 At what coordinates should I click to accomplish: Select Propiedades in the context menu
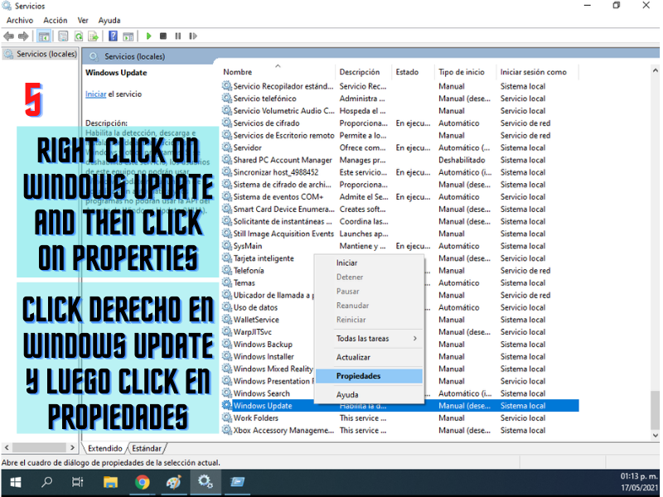point(369,376)
